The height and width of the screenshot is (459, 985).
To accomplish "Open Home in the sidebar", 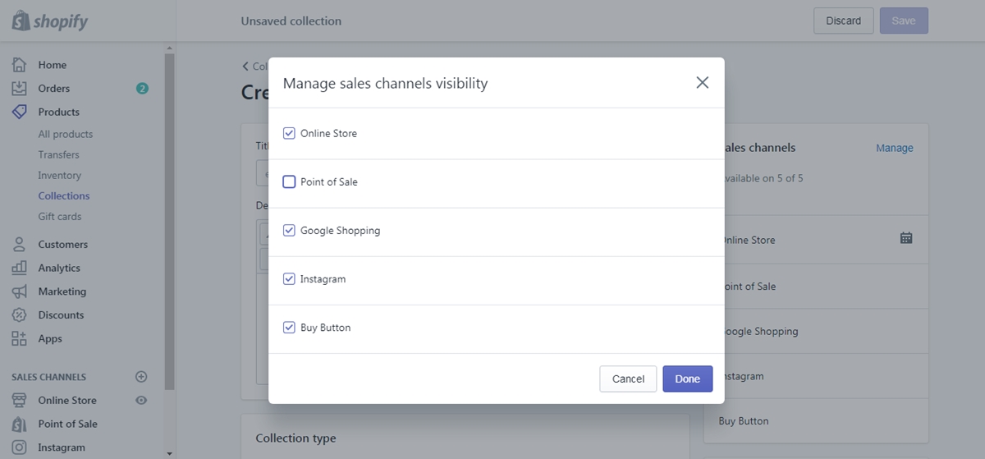I will (x=53, y=65).
